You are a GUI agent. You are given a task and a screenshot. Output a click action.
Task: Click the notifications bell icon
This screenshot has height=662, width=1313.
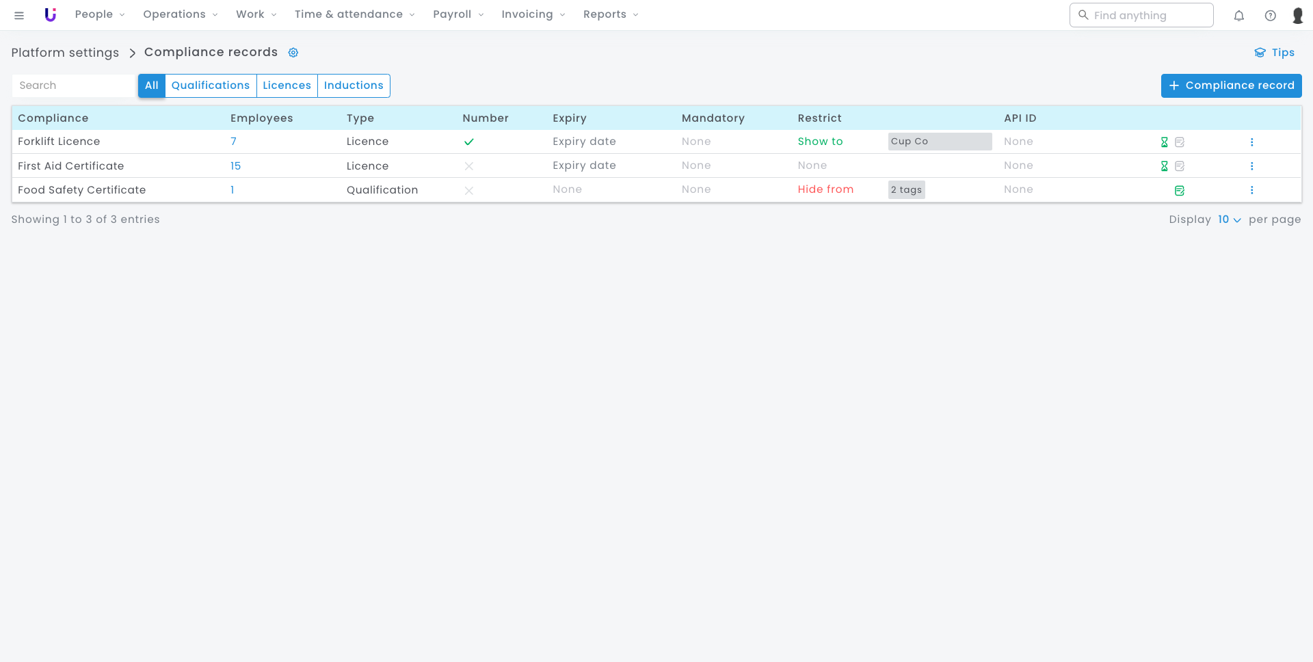pyautogui.click(x=1238, y=15)
